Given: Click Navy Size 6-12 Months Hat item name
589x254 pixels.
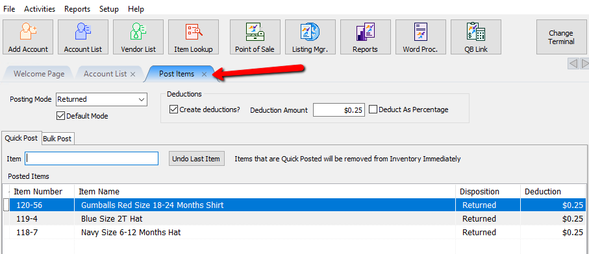Looking at the screenshot, I should (x=131, y=232).
